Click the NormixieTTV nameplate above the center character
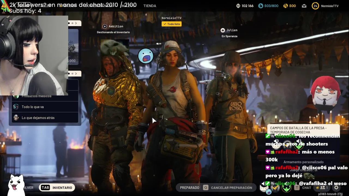The width and height of the screenshot is (349, 196). click(x=172, y=18)
